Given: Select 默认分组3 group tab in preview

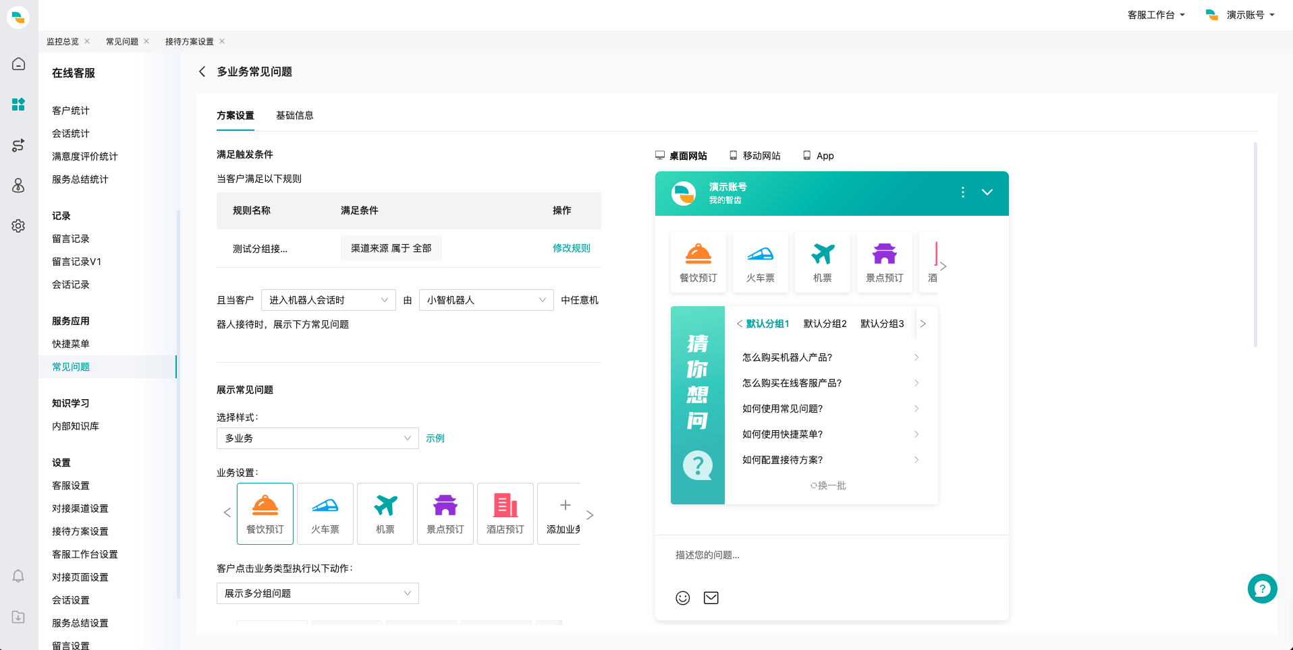Looking at the screenshot, I should 882,324.
